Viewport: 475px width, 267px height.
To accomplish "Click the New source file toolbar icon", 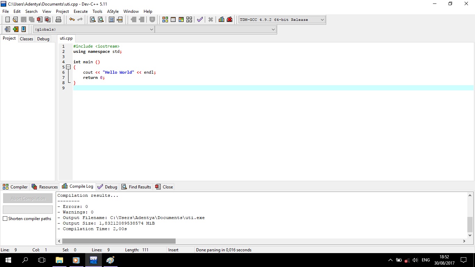I will pyautogui.click(x=7, y=19).
